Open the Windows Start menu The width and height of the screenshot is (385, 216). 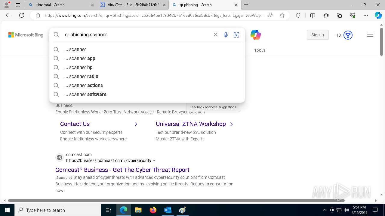point(7,210)
